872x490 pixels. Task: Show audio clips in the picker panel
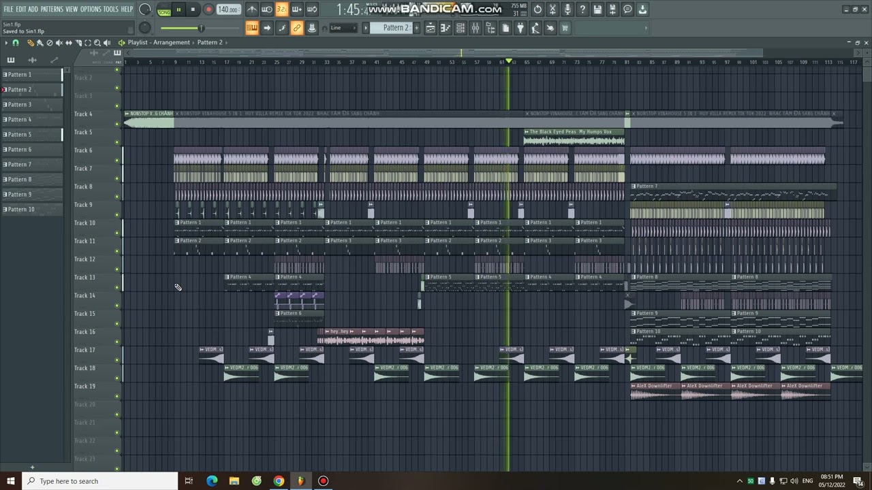pos(32,61)
